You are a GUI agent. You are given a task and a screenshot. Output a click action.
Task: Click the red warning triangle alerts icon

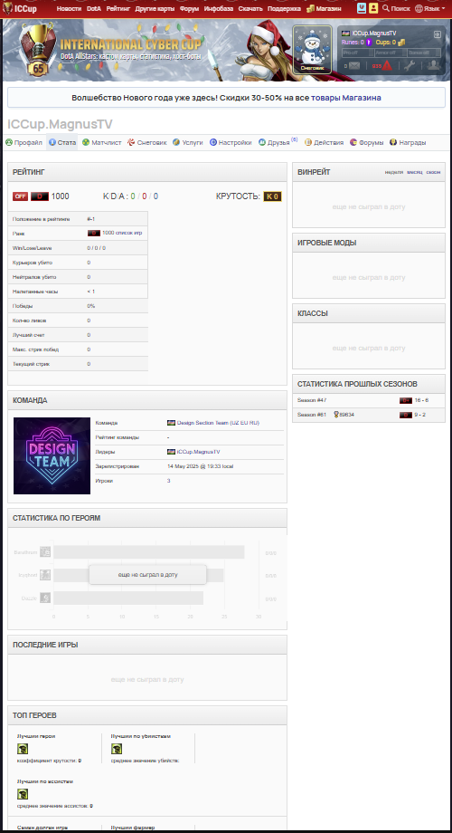[x=387, y=65]
